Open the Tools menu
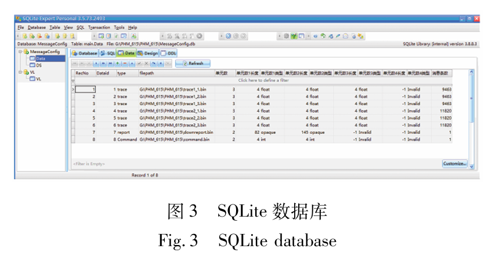Screen dimensions: 492x256 [x=119, y=27]
